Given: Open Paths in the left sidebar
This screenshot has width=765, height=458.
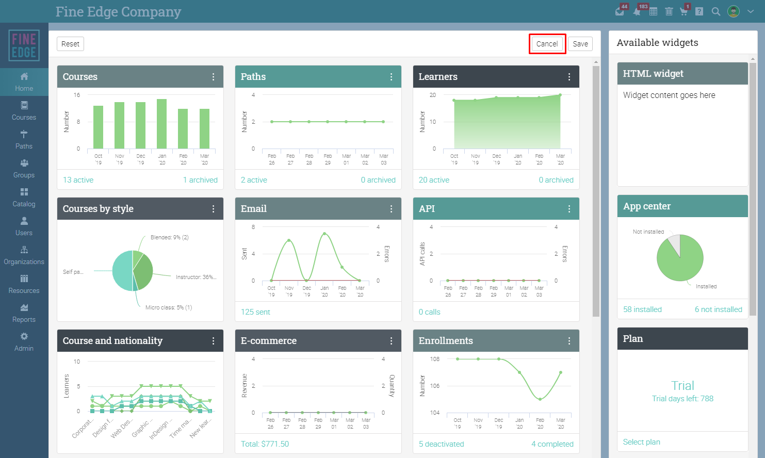Looking at the screenshot, I should [x=24, y=140].
